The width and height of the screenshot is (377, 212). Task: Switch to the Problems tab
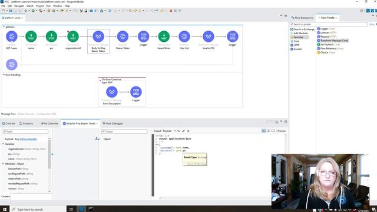click(x=26, y=124)
